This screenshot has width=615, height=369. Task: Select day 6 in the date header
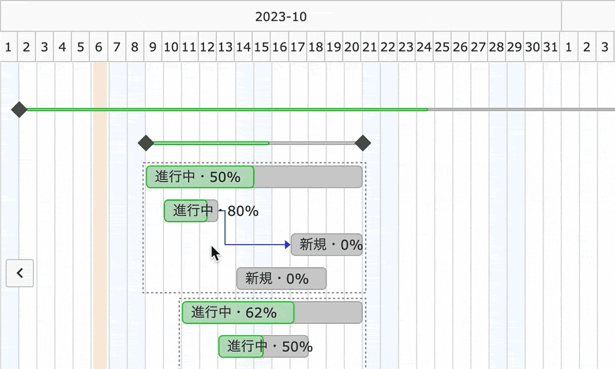(98, 47)
